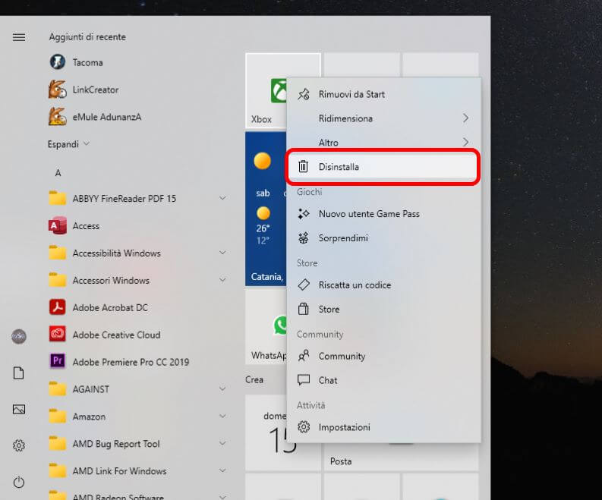
Task: Select Riscatta un codice
Action: pyautogui.click(x=383, y=285)
